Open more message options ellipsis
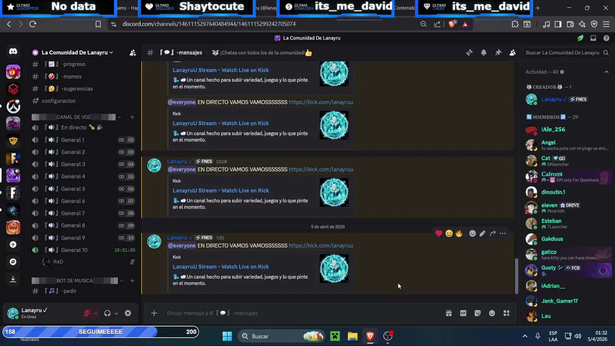Image resolution: width=615 pixels, height=346 pixels. coord(503,233)
